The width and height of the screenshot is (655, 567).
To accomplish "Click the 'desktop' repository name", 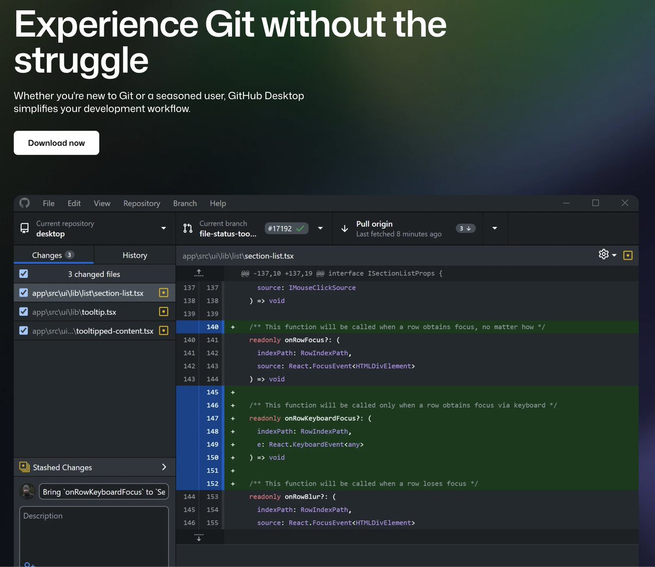I will coord(50,234).
